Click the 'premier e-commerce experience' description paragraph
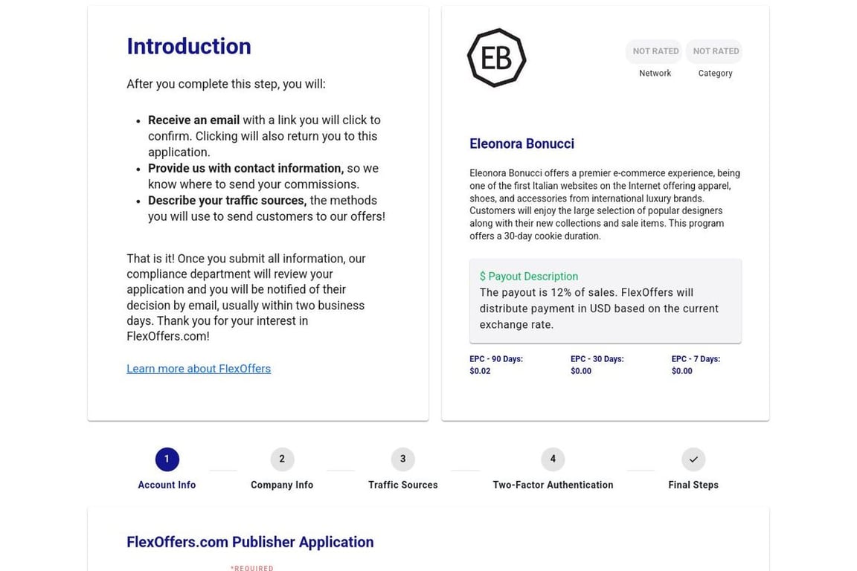 605,204
